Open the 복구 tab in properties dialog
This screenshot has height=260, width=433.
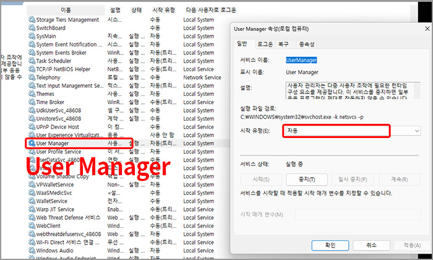click(283, 45)
